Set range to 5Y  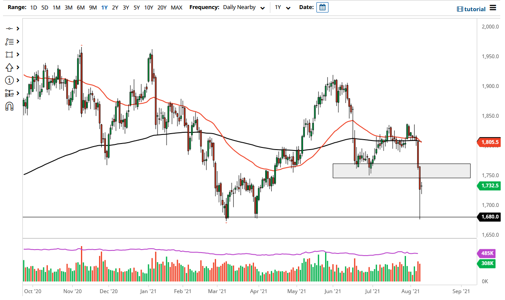[136, 7]
